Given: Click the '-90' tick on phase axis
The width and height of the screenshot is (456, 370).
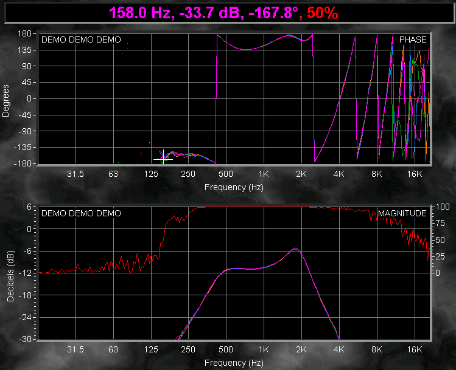Looking at the screenshot, I should tap(25, 131).
